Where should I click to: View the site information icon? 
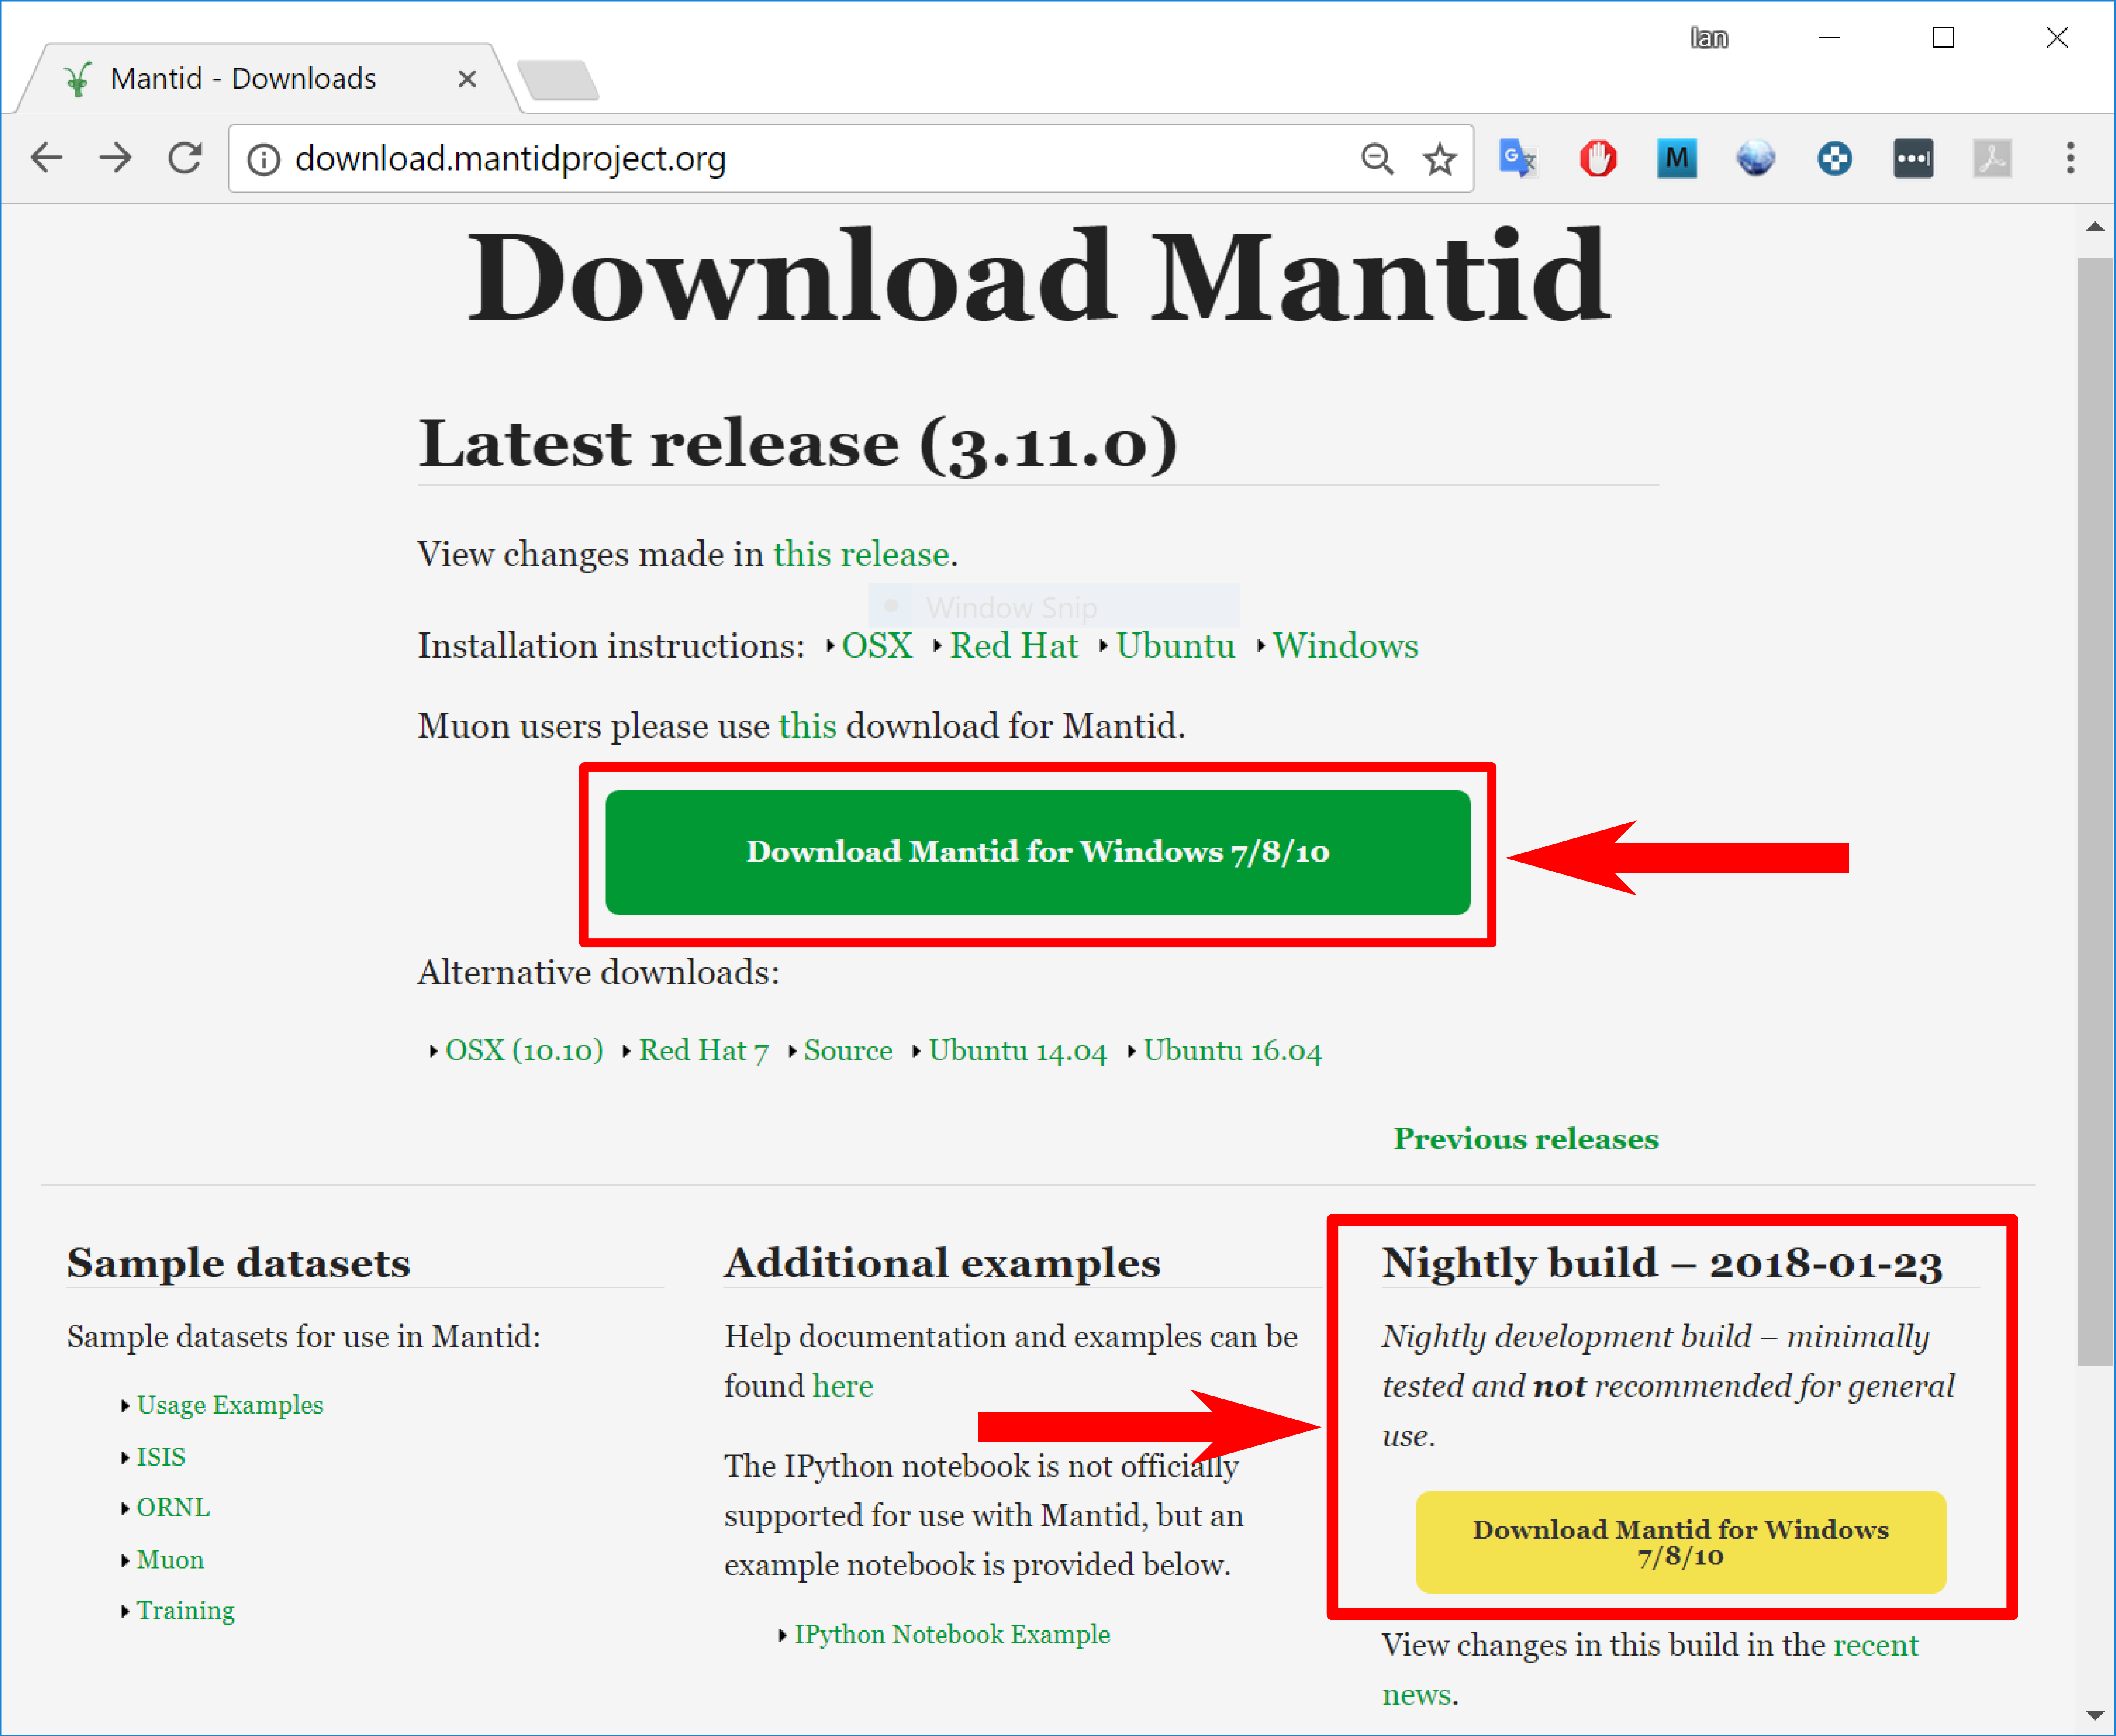point(263,159)
